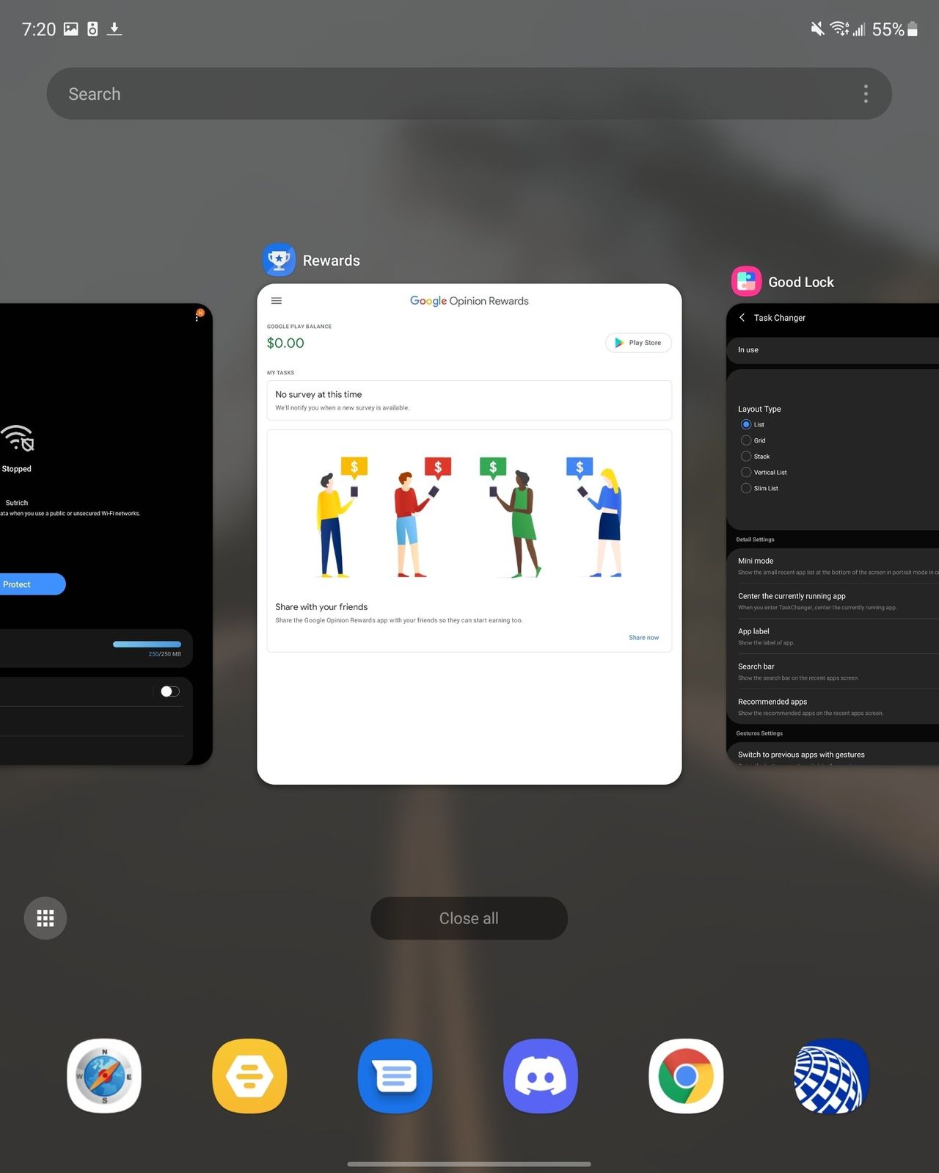Tap the Stopped status text

click(x=16, y=469)
